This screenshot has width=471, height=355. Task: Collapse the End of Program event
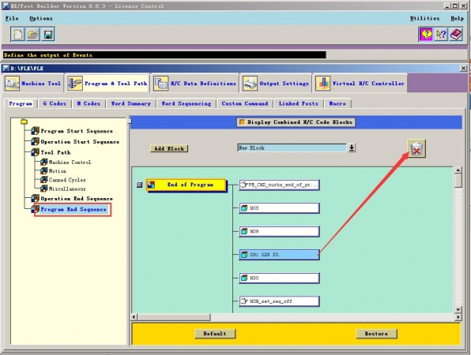point(139,185)
